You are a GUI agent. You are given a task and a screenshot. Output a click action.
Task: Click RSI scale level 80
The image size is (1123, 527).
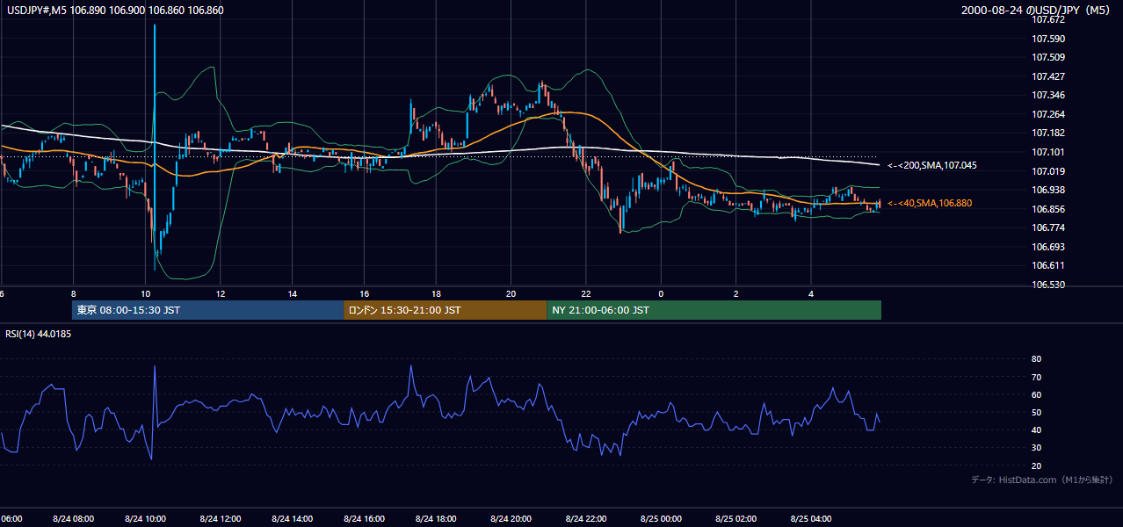1036,359
